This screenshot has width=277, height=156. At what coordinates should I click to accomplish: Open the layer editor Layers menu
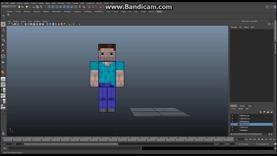tap(233, 109)
